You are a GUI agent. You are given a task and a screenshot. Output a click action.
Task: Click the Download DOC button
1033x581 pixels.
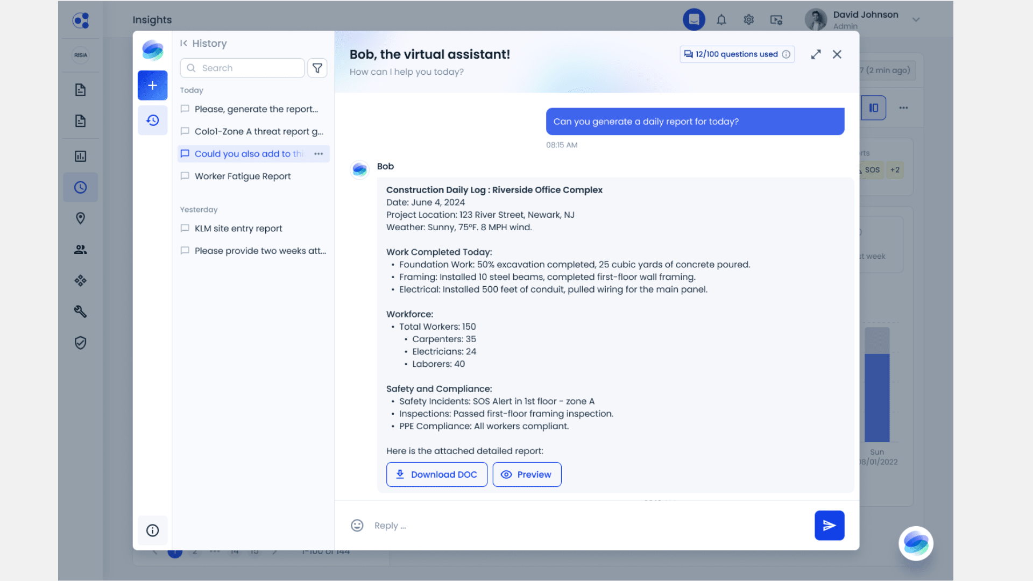coord(436,474)
